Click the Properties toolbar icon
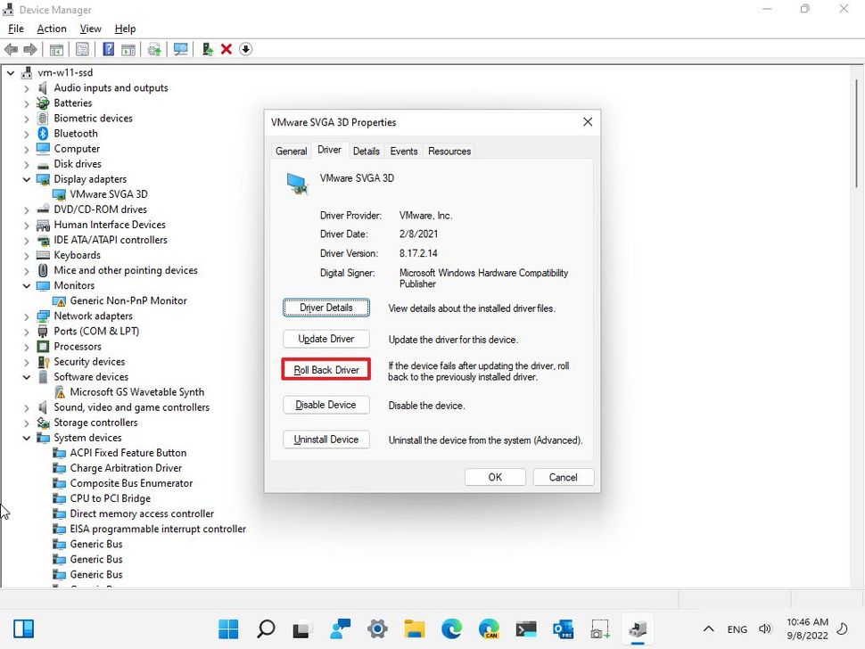Screen dimensions: 865x649 click(82, 49)
